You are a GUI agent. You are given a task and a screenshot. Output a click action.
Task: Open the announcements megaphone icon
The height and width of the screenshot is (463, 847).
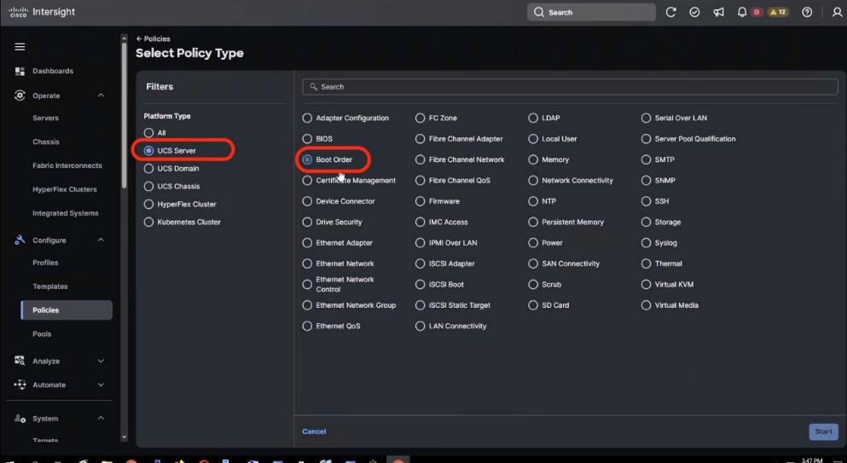point(718,12)
